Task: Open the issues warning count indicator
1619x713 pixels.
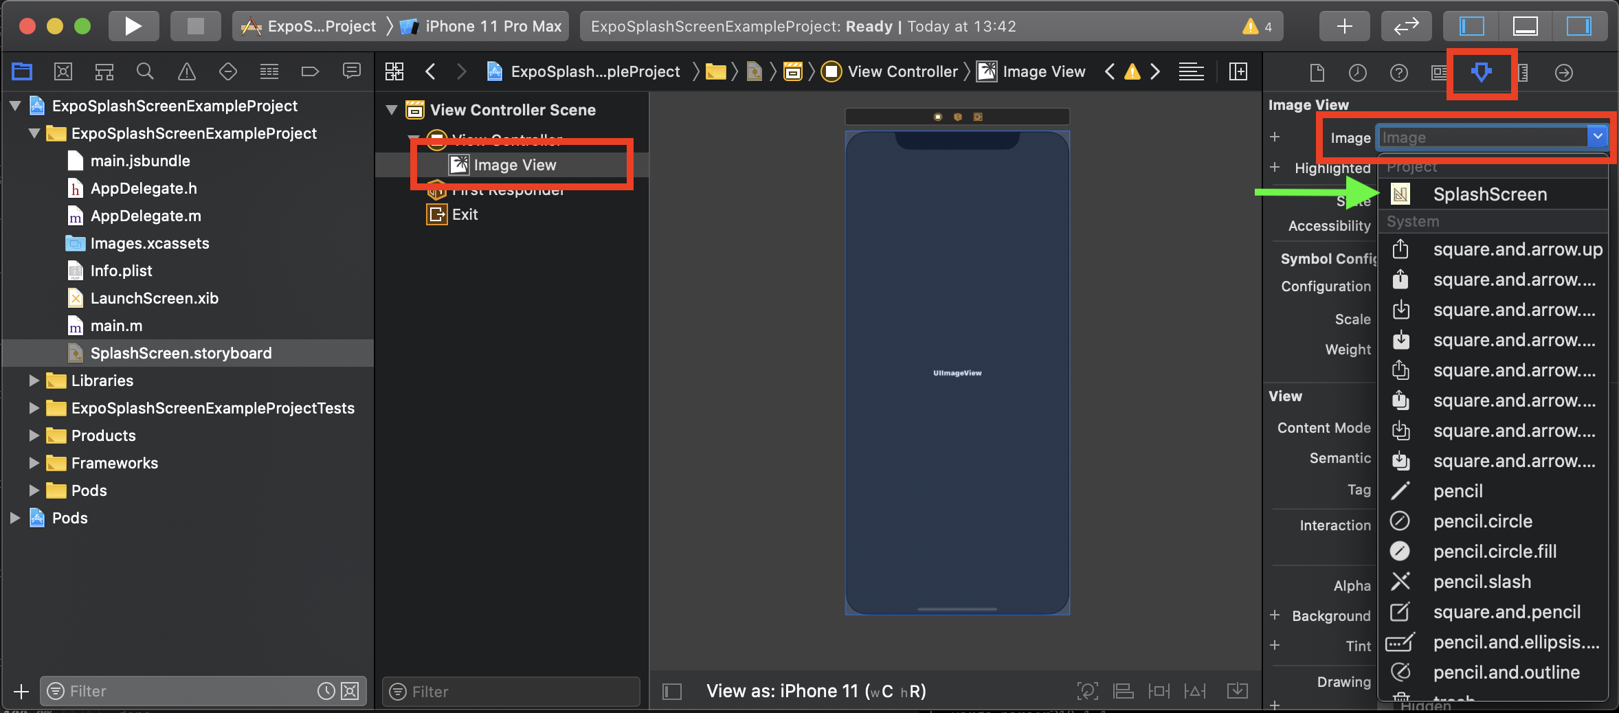Action: 1258,26
